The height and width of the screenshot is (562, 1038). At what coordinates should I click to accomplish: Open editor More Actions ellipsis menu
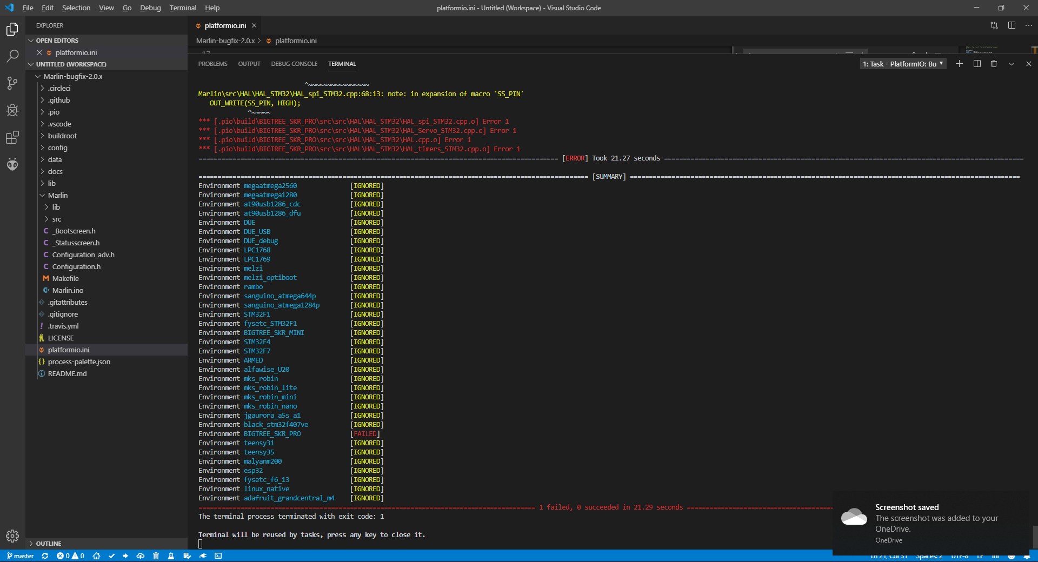[x=1029, y=25]
